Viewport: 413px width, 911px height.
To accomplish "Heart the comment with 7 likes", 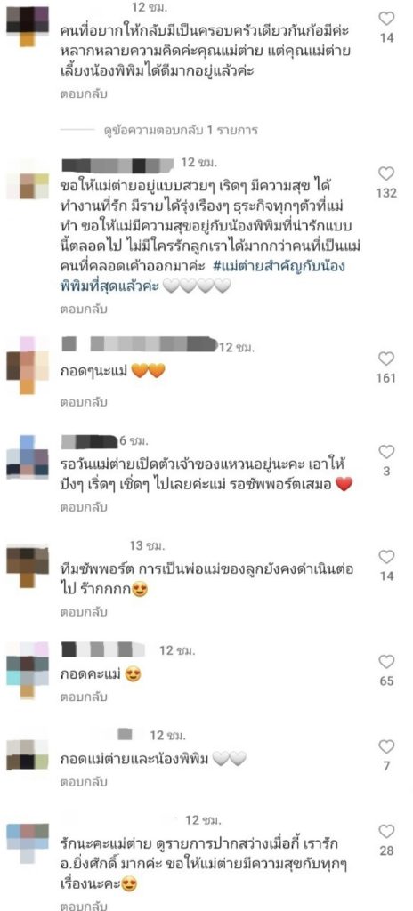I will (x=386, y=746).
